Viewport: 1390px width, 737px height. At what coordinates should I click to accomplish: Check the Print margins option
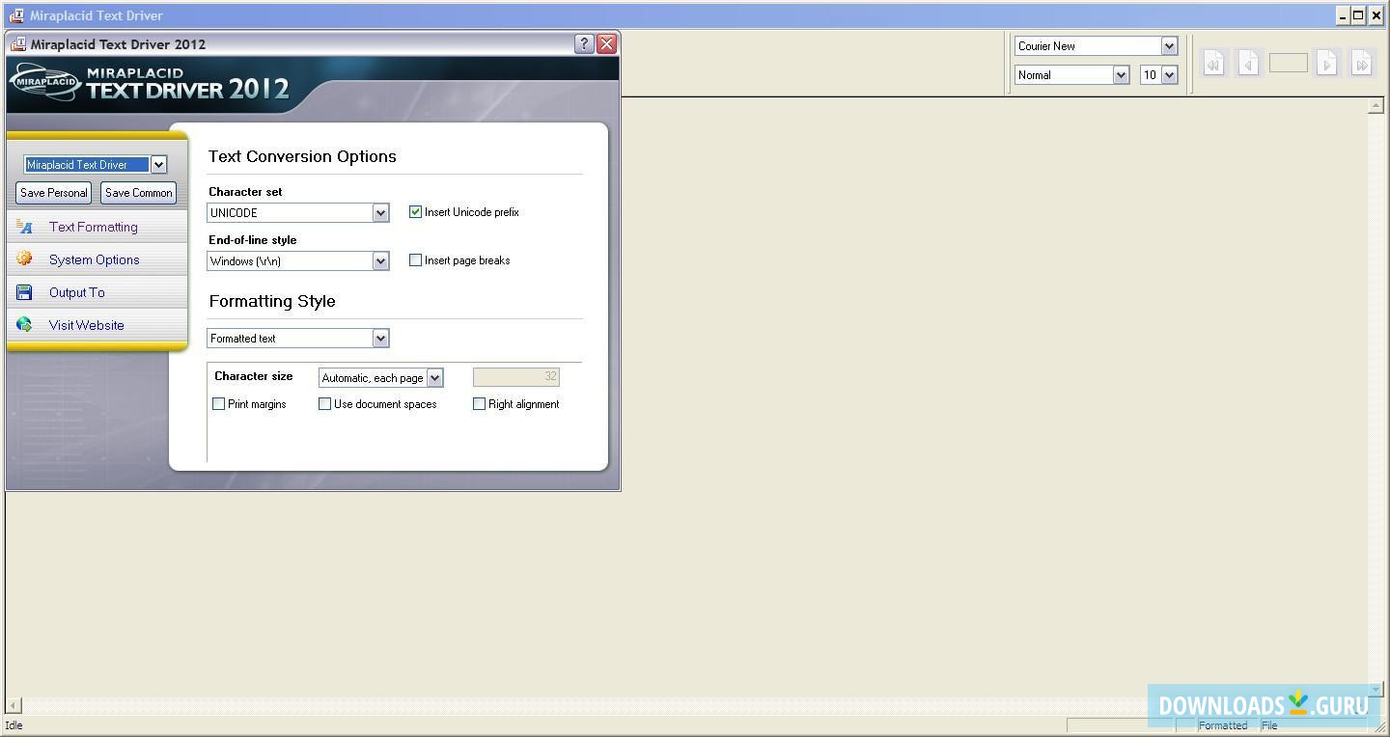[218, 403]
